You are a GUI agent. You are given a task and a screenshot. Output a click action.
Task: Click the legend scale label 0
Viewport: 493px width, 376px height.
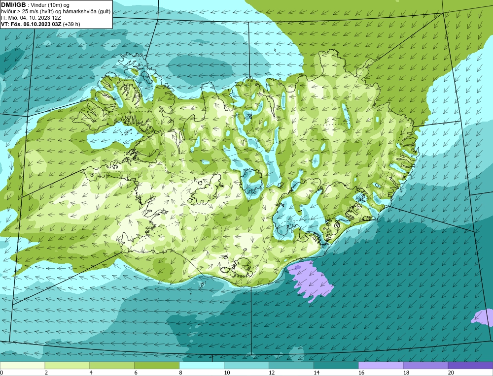coord(1,373)
